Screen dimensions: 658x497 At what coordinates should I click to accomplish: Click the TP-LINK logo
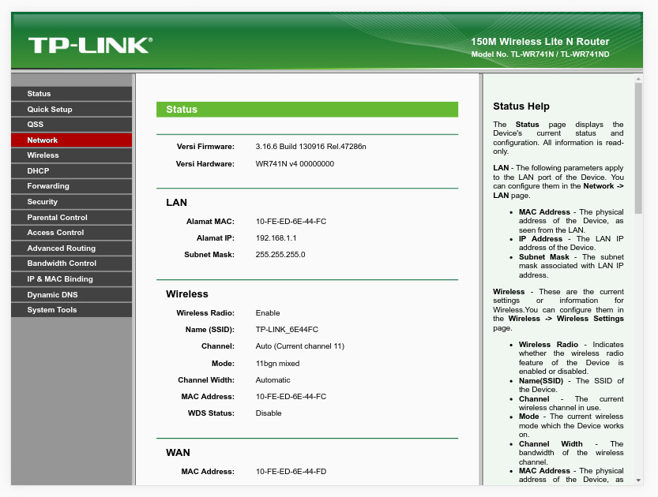click(90, 45)
